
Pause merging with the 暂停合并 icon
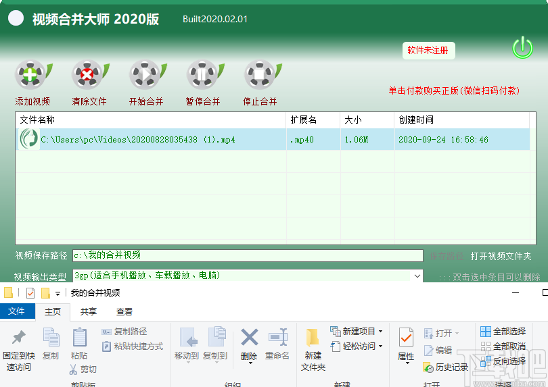(x=204, y=75)
